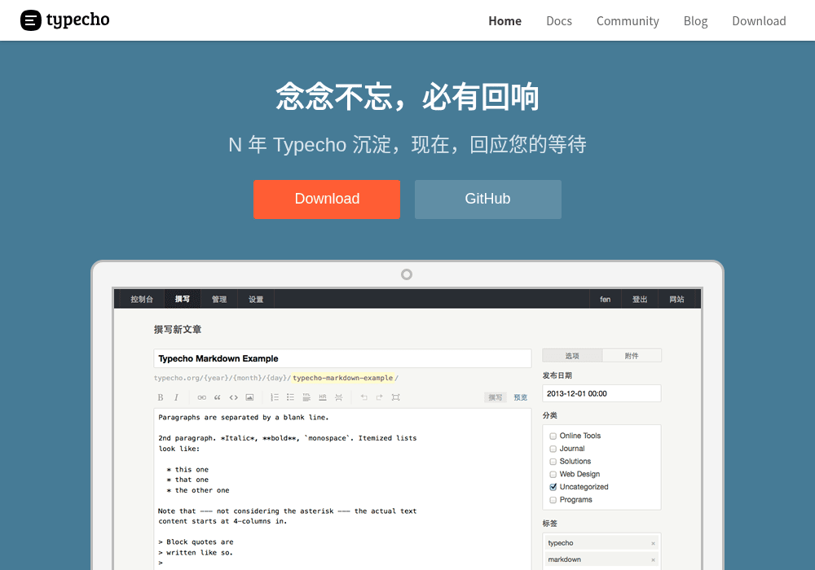Click the bulleted list icon

pyautogui.click(x=291, y=397)
